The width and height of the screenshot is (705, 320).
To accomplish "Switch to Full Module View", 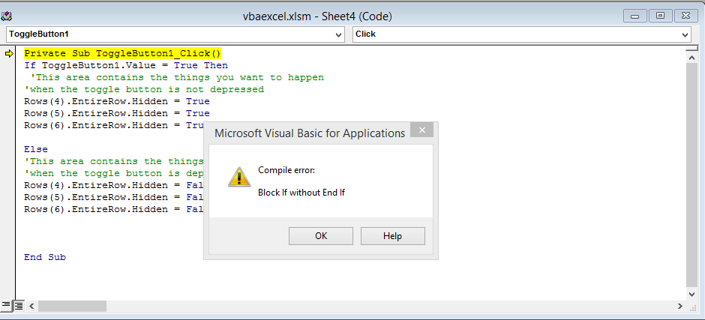I will pos(19,306).
